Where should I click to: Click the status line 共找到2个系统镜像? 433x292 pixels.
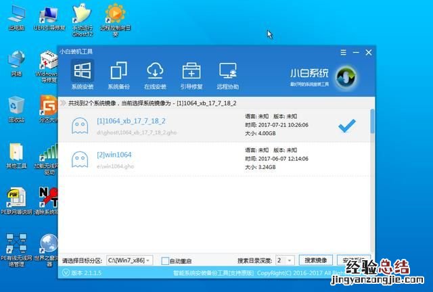152,103
